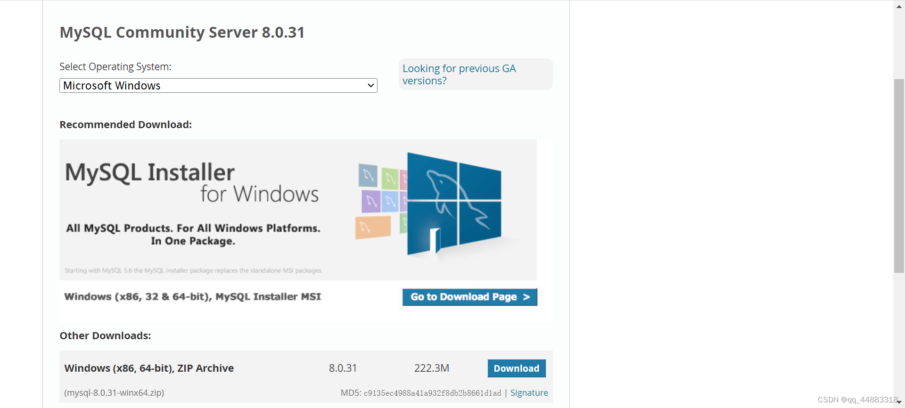Open the Select Operating System dropdown
This screenshot has height=408, width=905.
[x=218, y=86]
